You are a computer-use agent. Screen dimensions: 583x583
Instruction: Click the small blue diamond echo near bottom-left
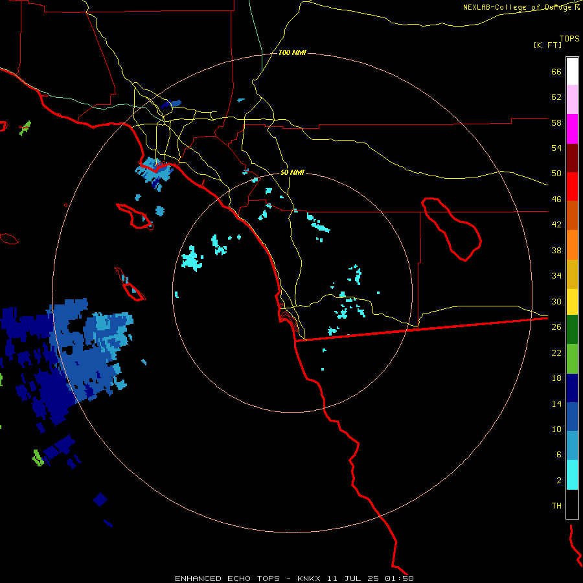pos(100,499)
